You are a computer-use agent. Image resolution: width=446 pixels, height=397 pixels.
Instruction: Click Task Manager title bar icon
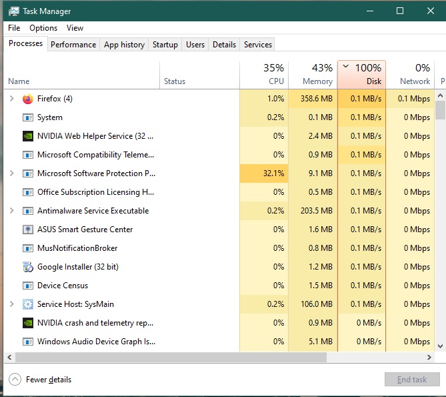click(x=13, y=11)
